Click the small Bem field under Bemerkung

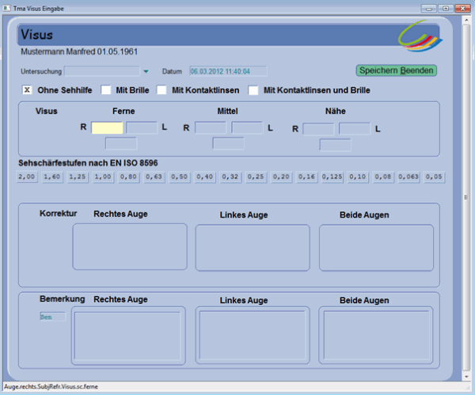(x=52, y=317)
